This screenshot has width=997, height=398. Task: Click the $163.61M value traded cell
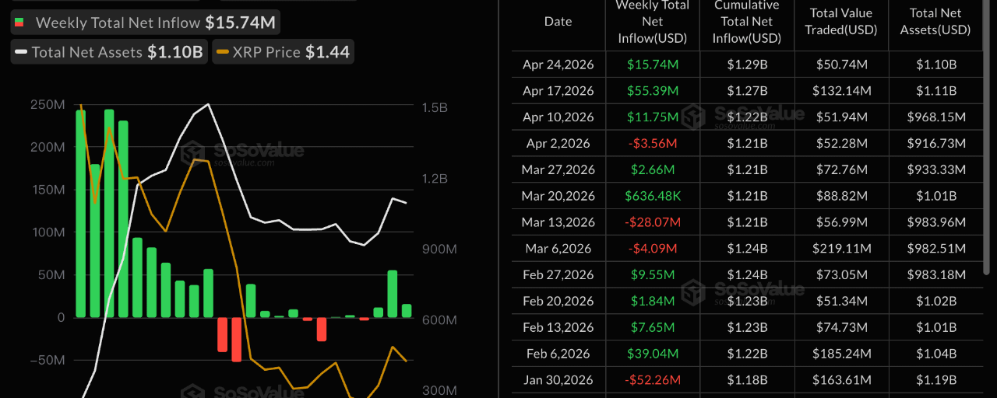coord(841,380)
